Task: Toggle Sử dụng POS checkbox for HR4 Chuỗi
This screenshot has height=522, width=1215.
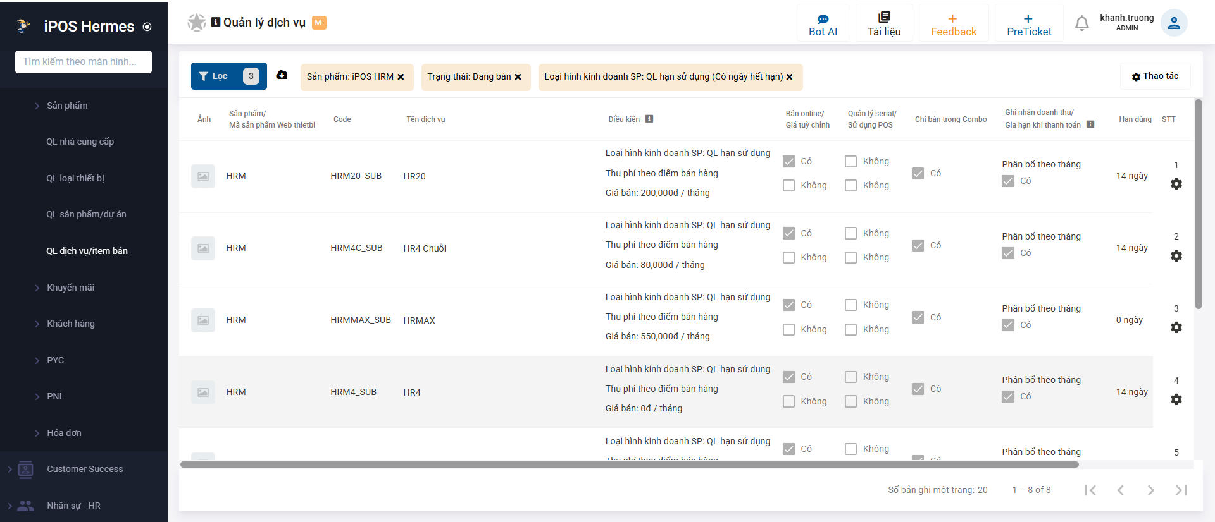Action: click(850, 257)
